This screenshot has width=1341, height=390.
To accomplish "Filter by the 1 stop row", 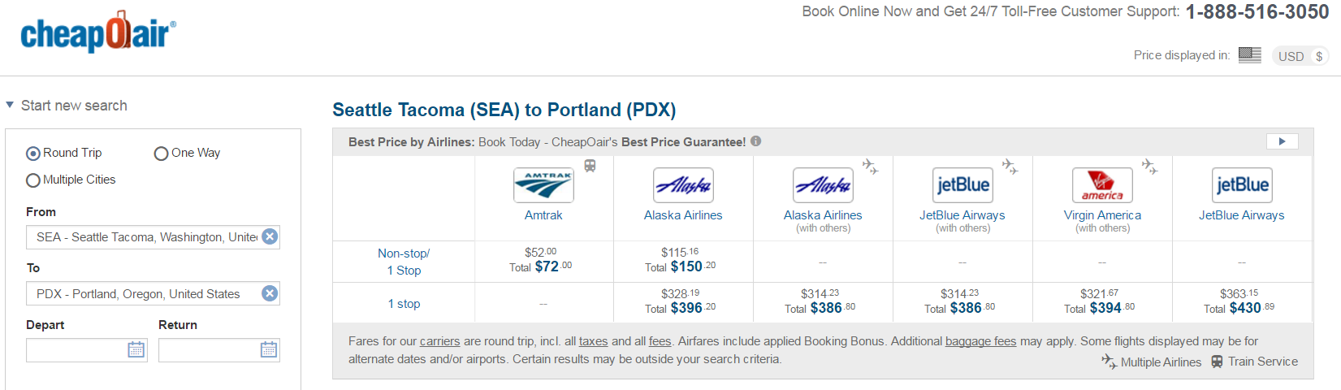I will click(404, 304).
